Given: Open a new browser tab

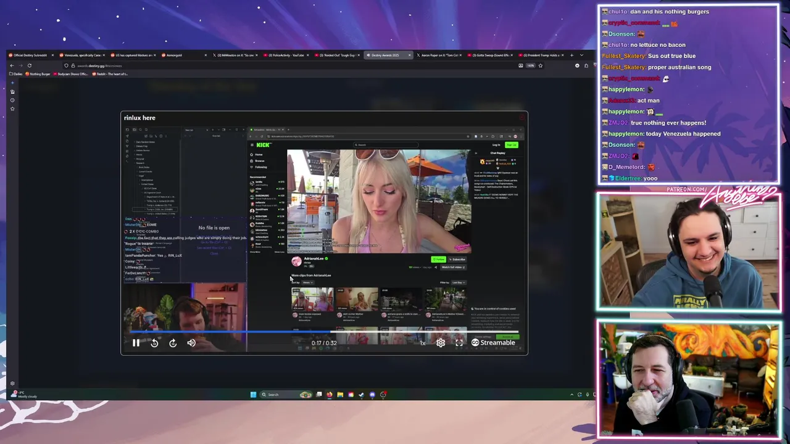Looking at the screenshot, I should click(x=573, y=55).
